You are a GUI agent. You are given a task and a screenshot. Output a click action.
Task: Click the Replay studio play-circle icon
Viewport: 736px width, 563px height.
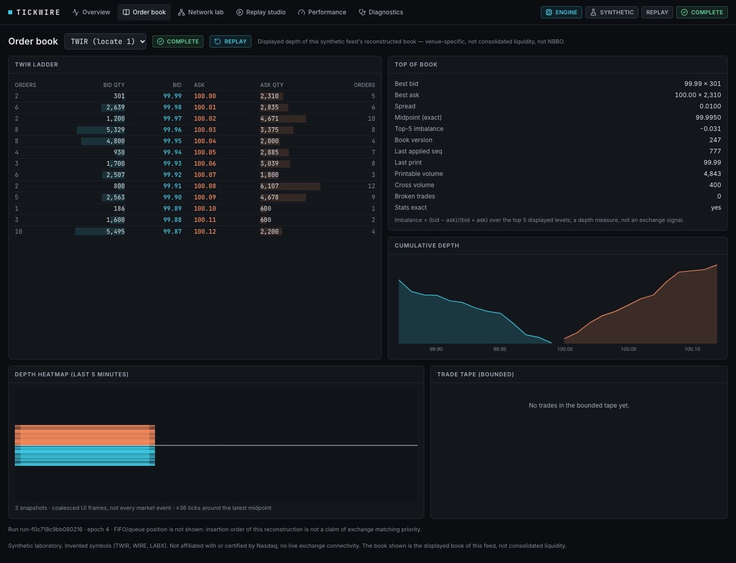click(240, 12)
